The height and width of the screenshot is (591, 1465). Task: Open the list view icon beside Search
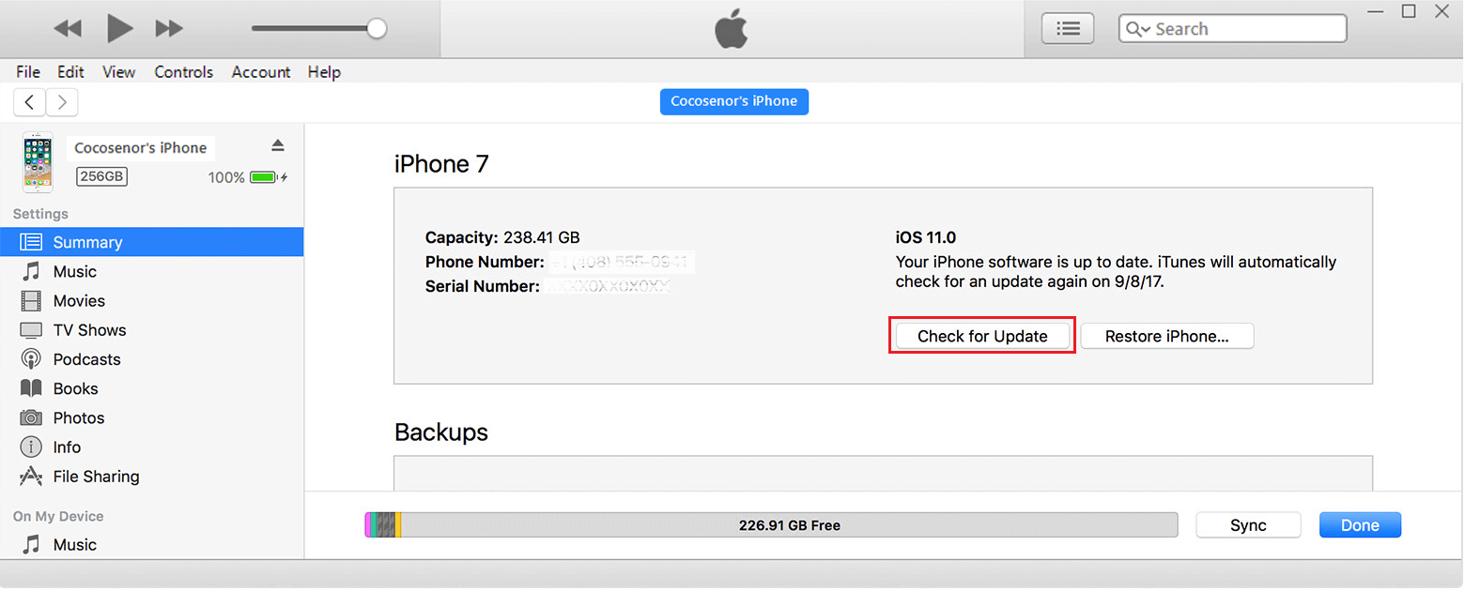(1068, 29)
